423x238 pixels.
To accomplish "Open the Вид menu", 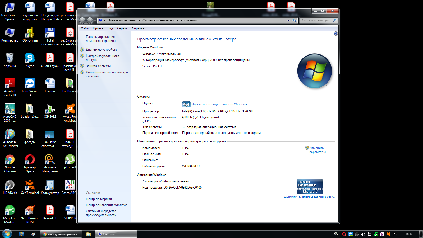I will pyautogui.click(x=110, y=28).
